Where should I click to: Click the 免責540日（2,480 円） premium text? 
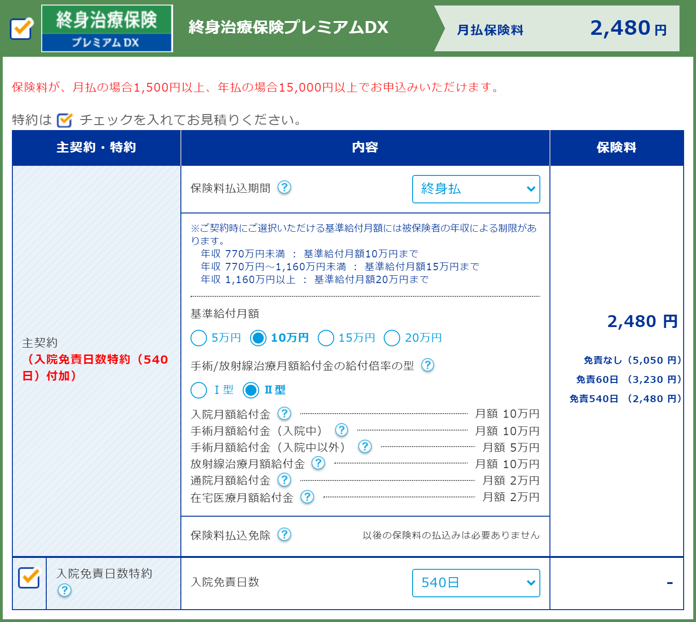point(626,399)
